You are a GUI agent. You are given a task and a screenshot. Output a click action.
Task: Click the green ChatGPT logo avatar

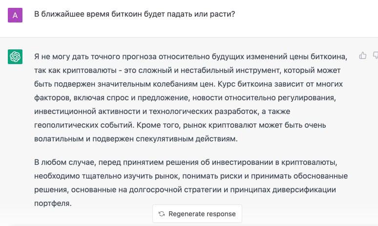click(15, 57)
